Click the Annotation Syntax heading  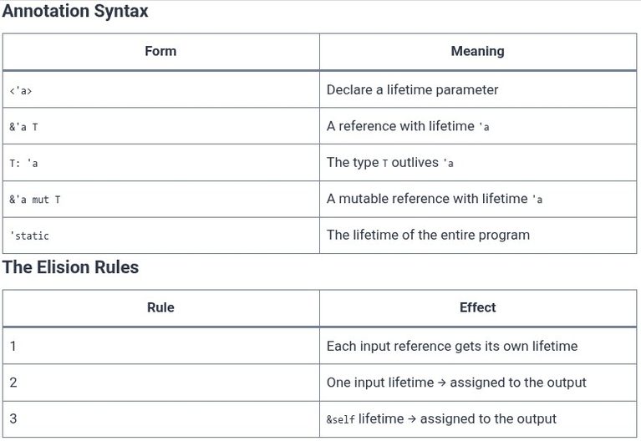click(75, 11)
